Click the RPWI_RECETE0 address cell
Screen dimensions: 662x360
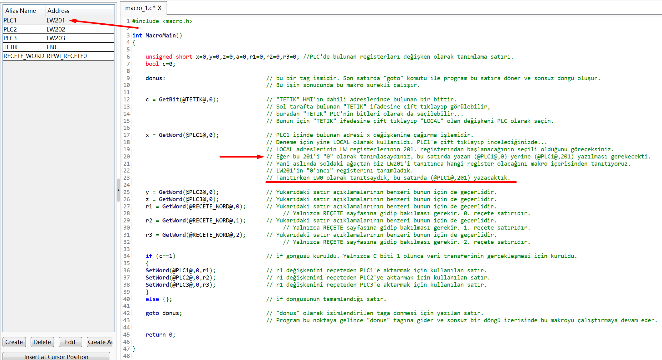79,56
